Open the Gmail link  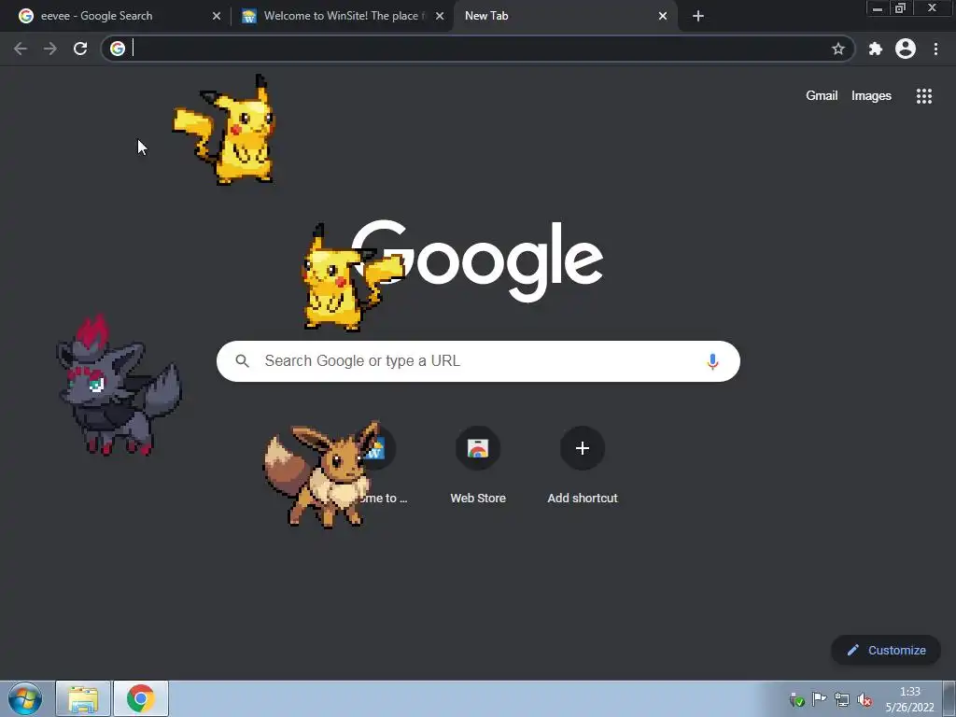822,96
